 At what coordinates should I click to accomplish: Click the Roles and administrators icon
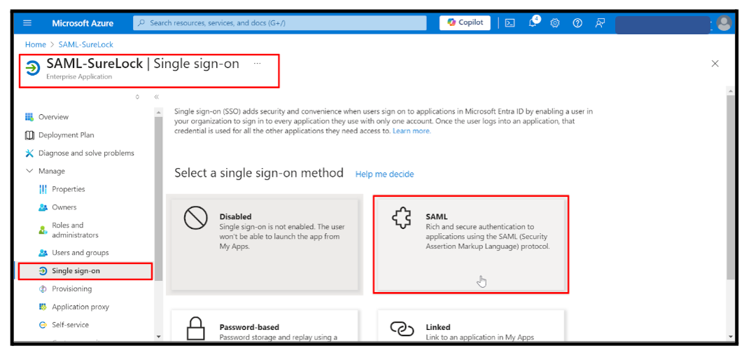[43, 230]
